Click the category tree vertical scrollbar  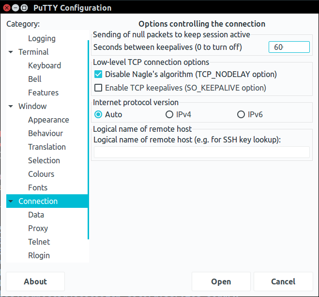88,141
